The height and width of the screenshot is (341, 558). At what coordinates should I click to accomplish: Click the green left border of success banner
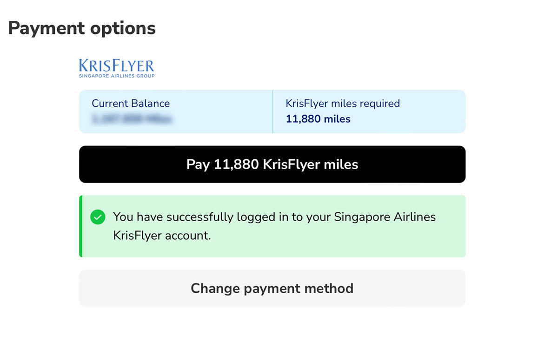[81, 226]
